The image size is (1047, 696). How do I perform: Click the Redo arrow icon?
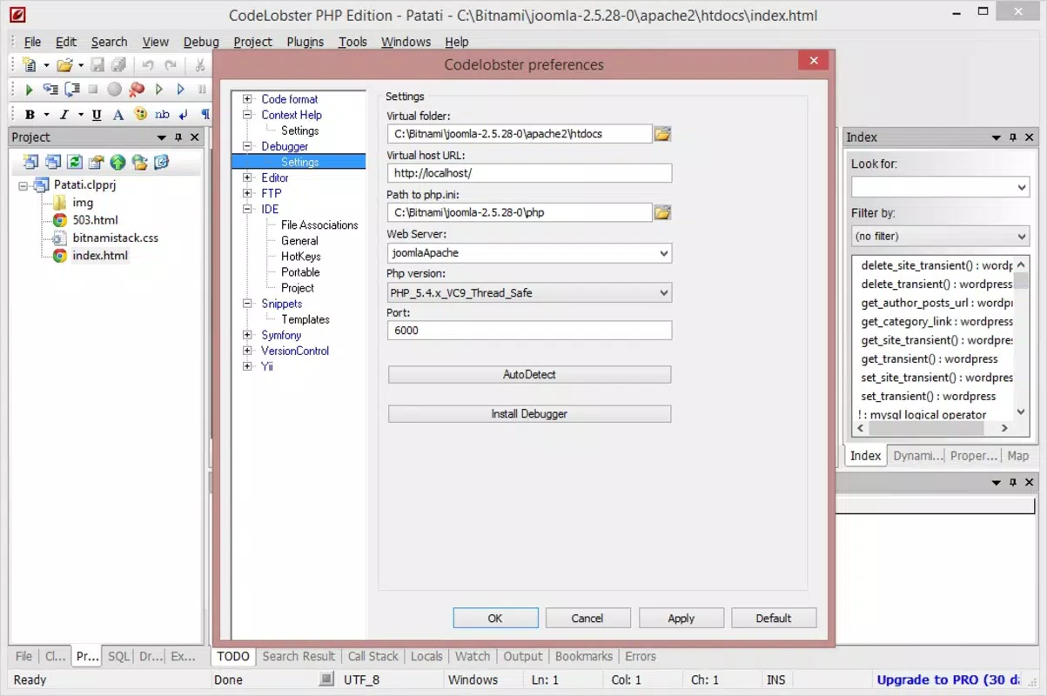tap(171, 65)
